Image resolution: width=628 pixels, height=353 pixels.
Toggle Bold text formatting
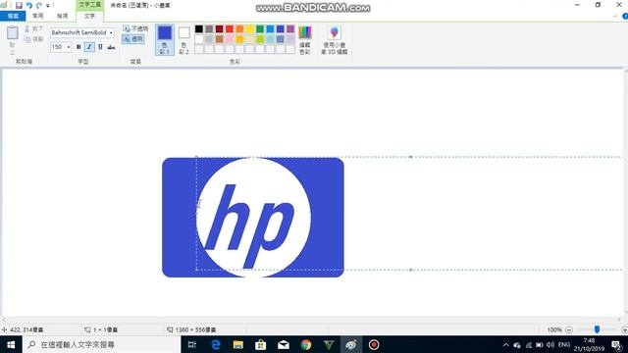(x=78, y=47)
